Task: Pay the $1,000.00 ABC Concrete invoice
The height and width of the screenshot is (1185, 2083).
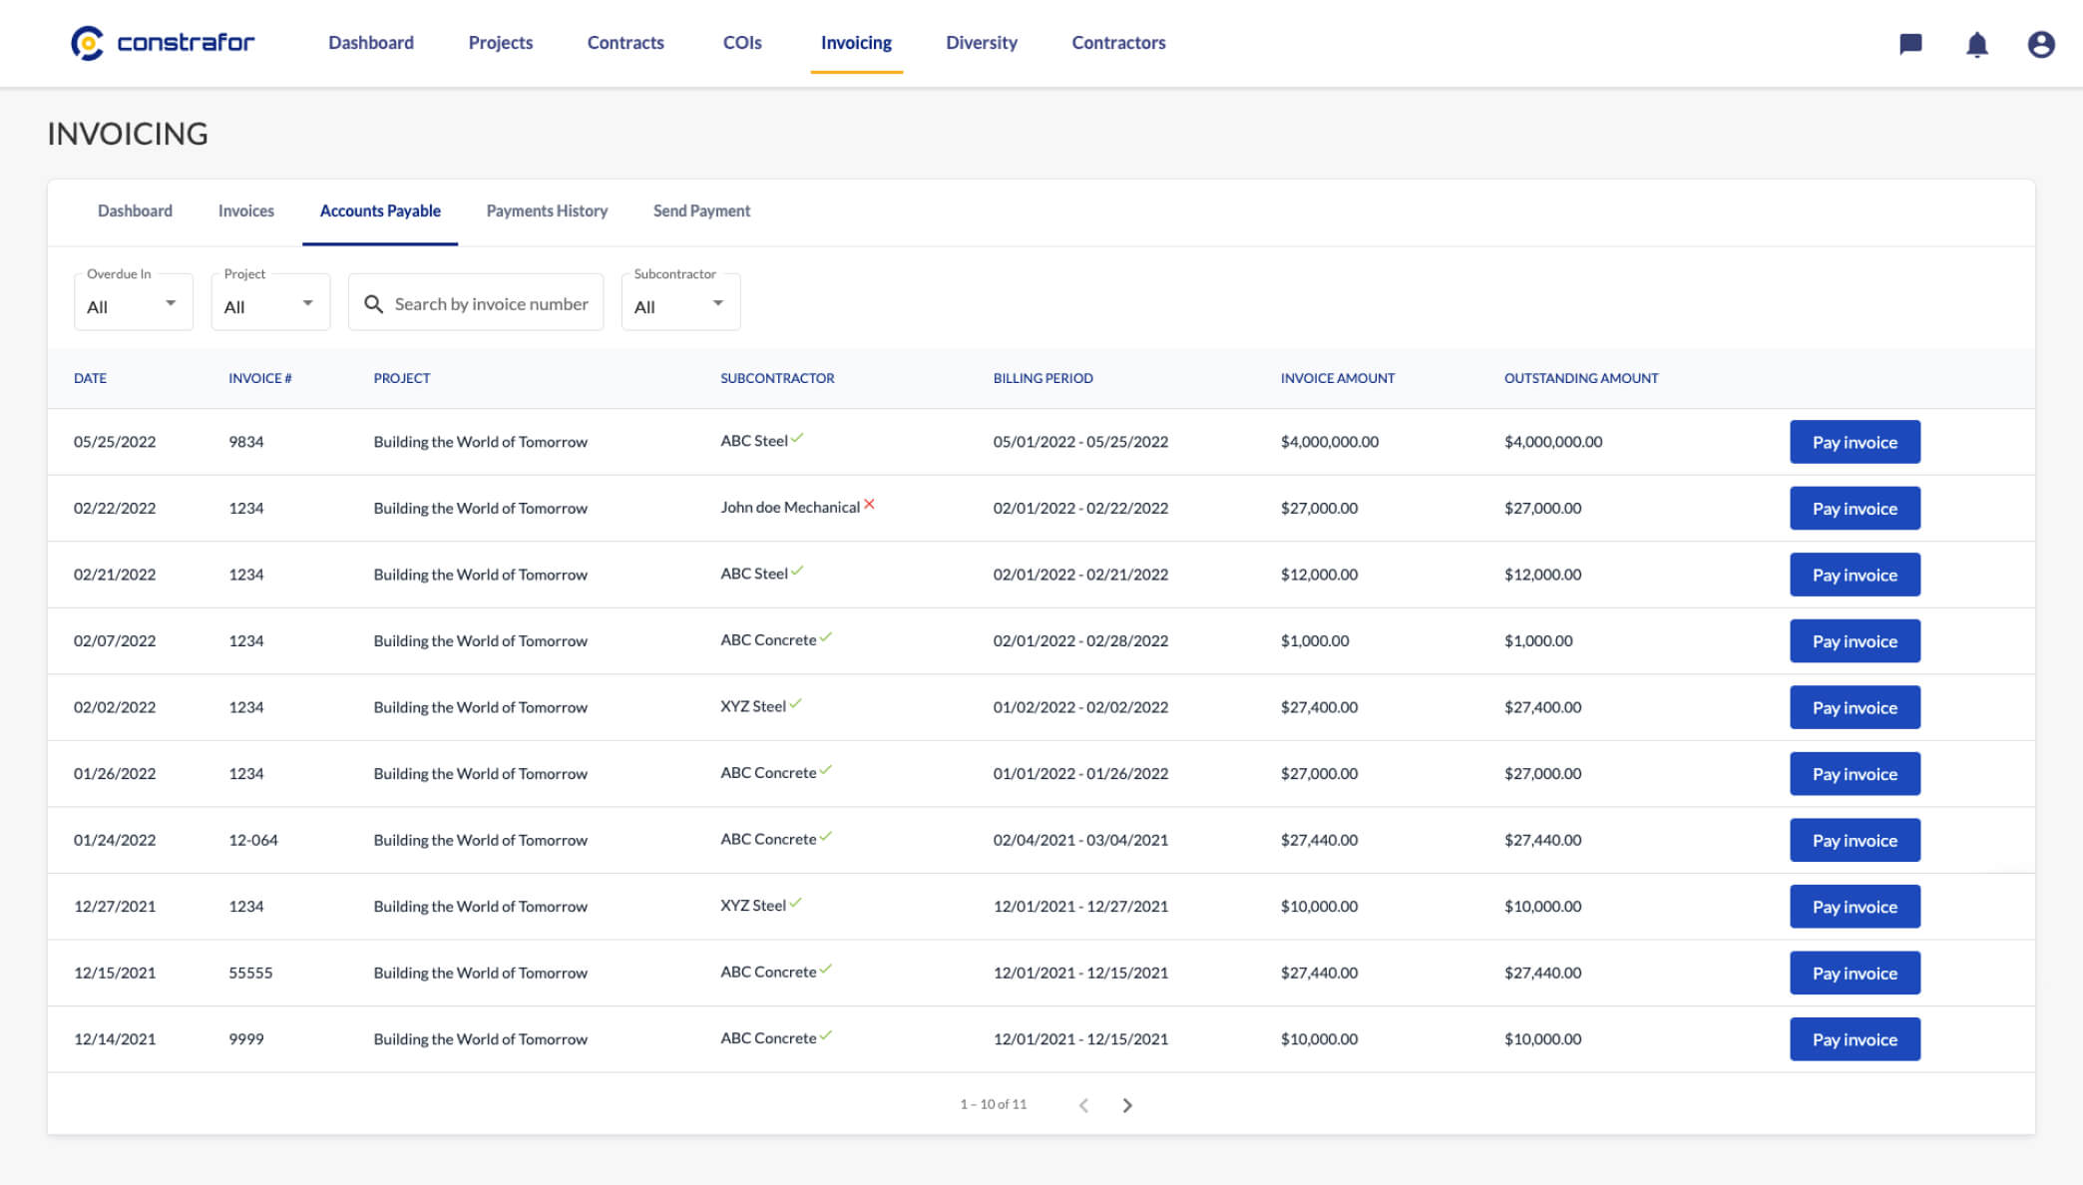Action: coord(1855,641)
